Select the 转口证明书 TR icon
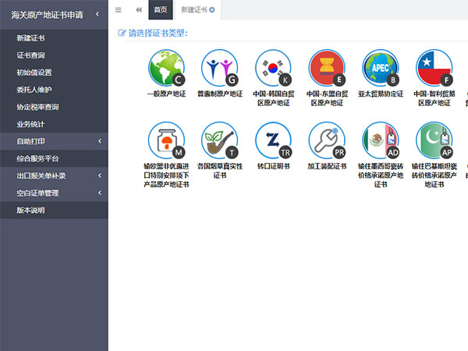 coord(274,140)
